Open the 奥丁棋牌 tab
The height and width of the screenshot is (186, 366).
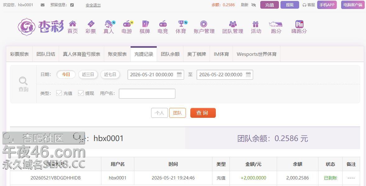click(197, 54)
